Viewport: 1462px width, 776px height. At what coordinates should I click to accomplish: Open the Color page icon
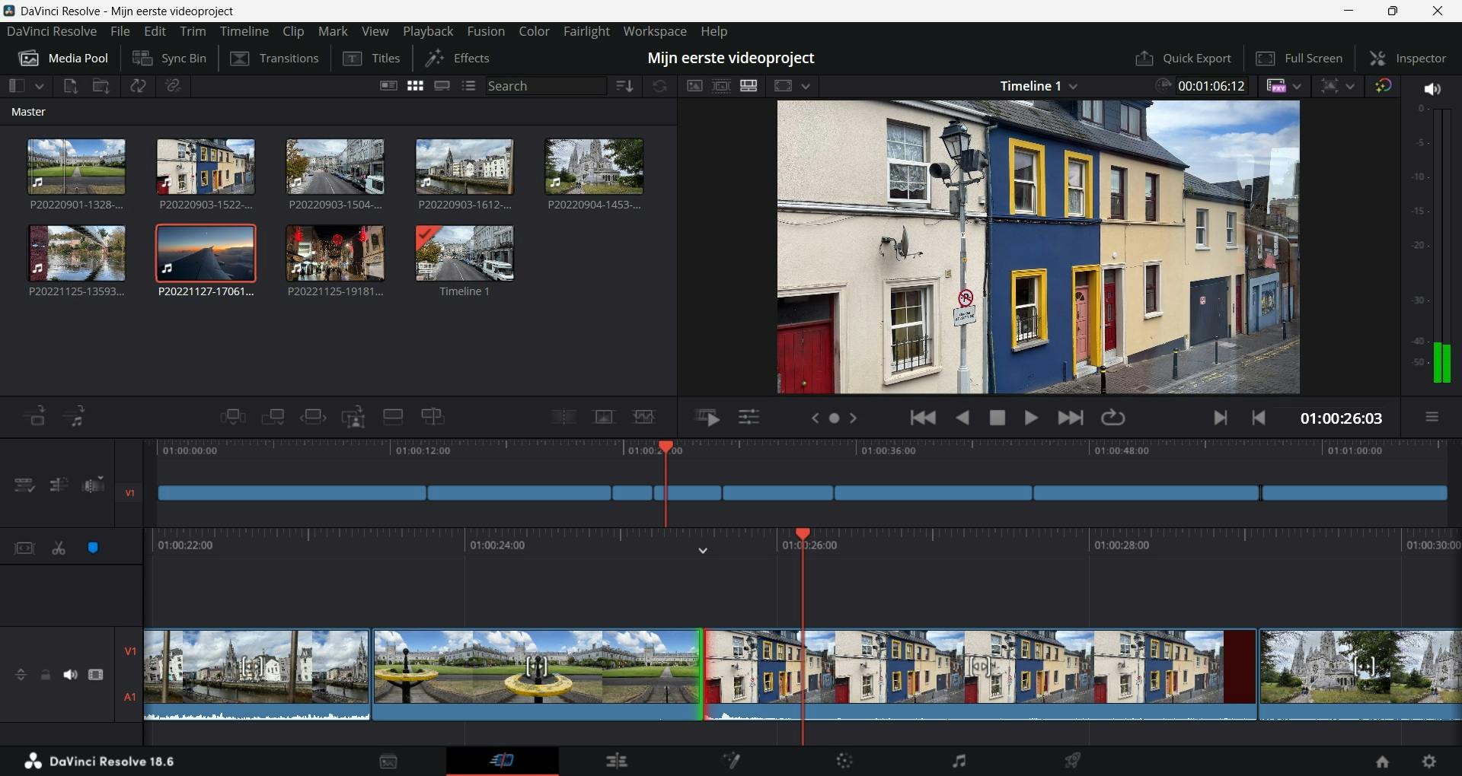[844, 761]
